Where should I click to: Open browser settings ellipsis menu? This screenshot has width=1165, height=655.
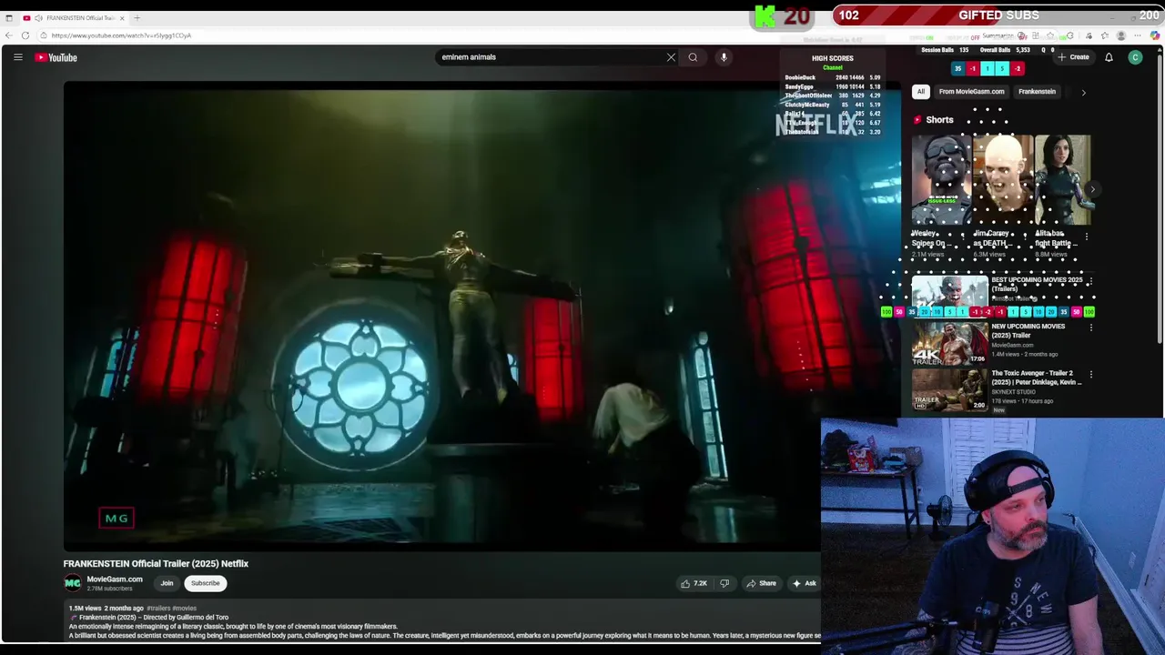point(1138,35)
